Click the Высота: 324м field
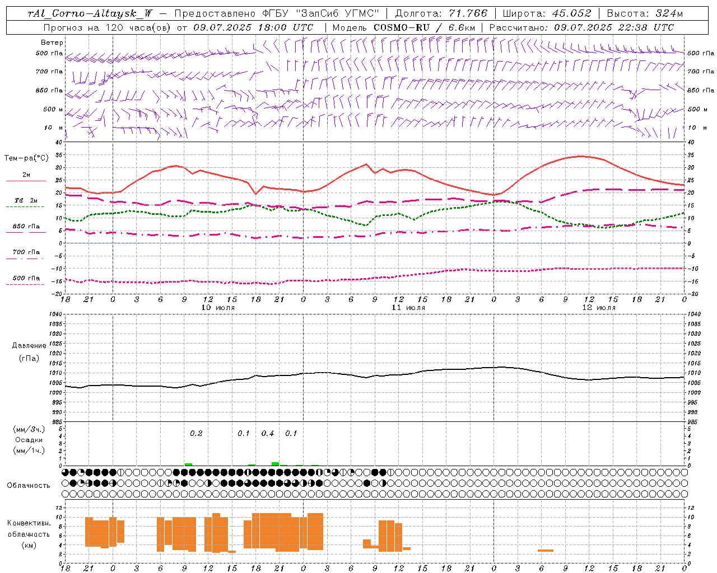This screenshot has width=717, height=573. [645, 13]
